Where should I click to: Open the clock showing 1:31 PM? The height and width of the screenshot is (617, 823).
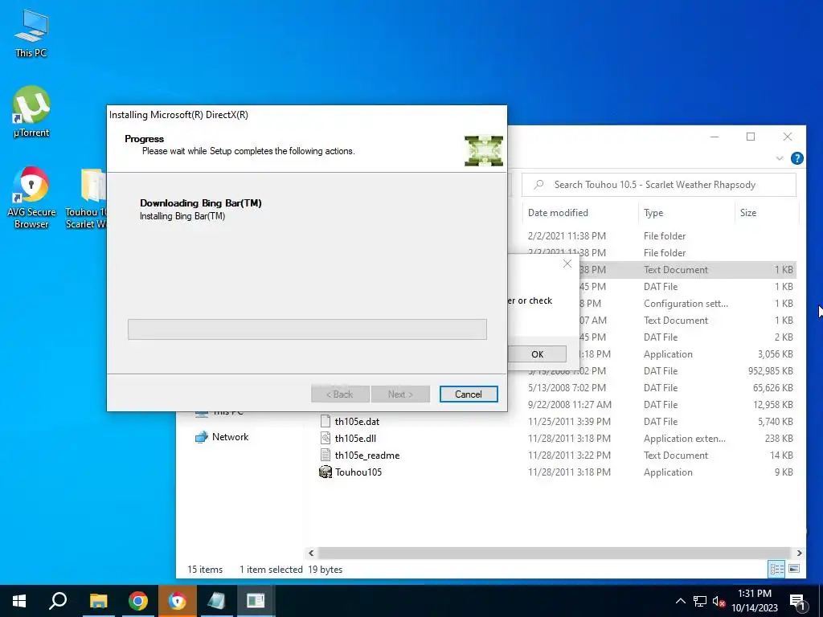[x=754, y=601]
